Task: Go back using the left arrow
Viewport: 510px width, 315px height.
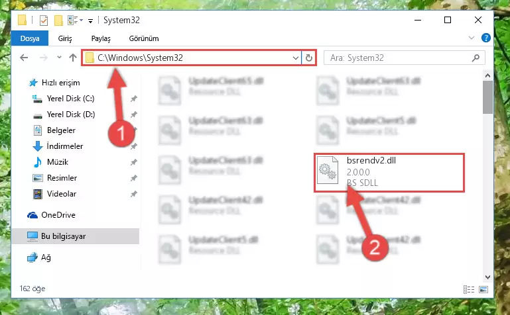Action: (24, 58)
